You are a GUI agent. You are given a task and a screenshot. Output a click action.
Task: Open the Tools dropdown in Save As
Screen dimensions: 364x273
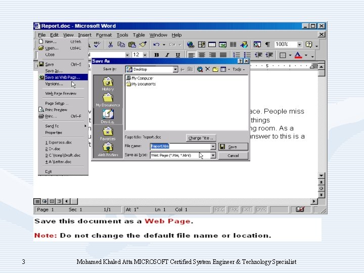point(239,69)
